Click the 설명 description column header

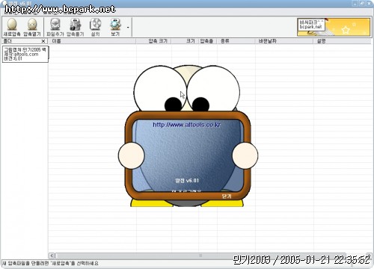[343, 41]
